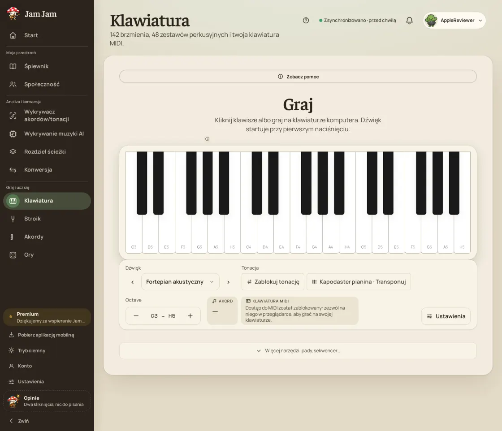Open keyboard Ustawienia button in the piano panel
This screenshot has height=431, width=502.
[446, 316]
